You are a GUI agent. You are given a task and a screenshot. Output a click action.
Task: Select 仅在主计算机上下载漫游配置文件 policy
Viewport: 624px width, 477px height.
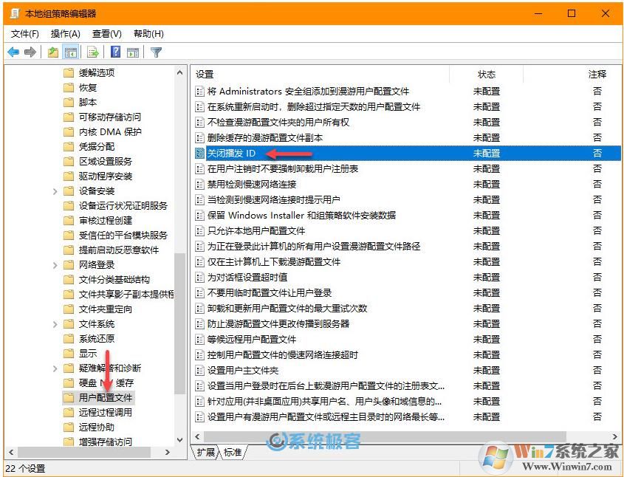tap(274, 262)
